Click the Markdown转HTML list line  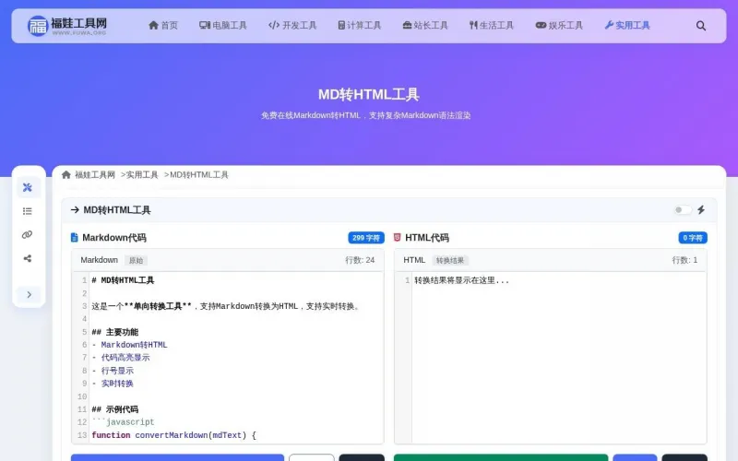coord(129,345)
